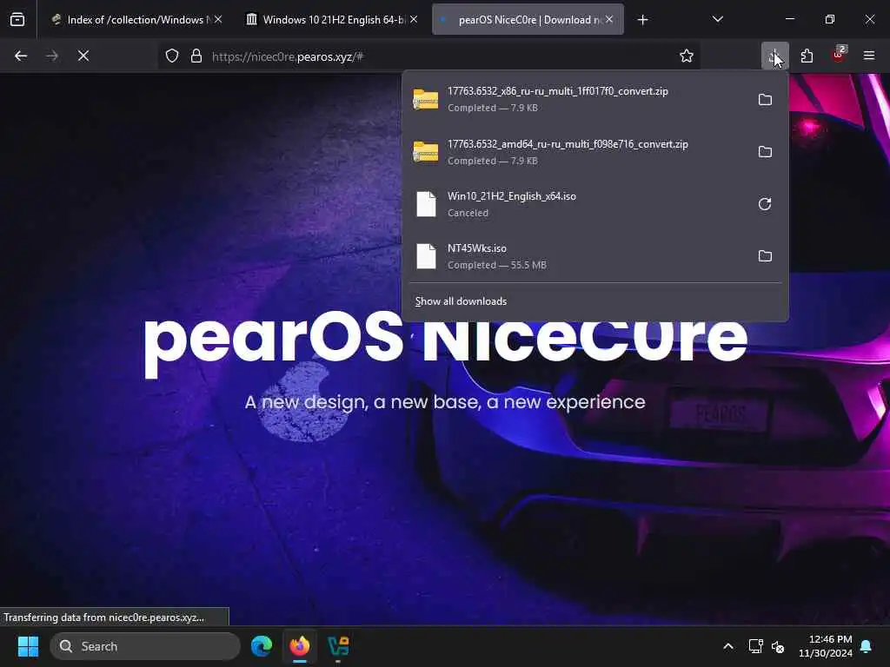Image resolution: width=890 pixels, height=667 pixels.
Task: Click the URL address bar field
Action: [x=428, y=56]
